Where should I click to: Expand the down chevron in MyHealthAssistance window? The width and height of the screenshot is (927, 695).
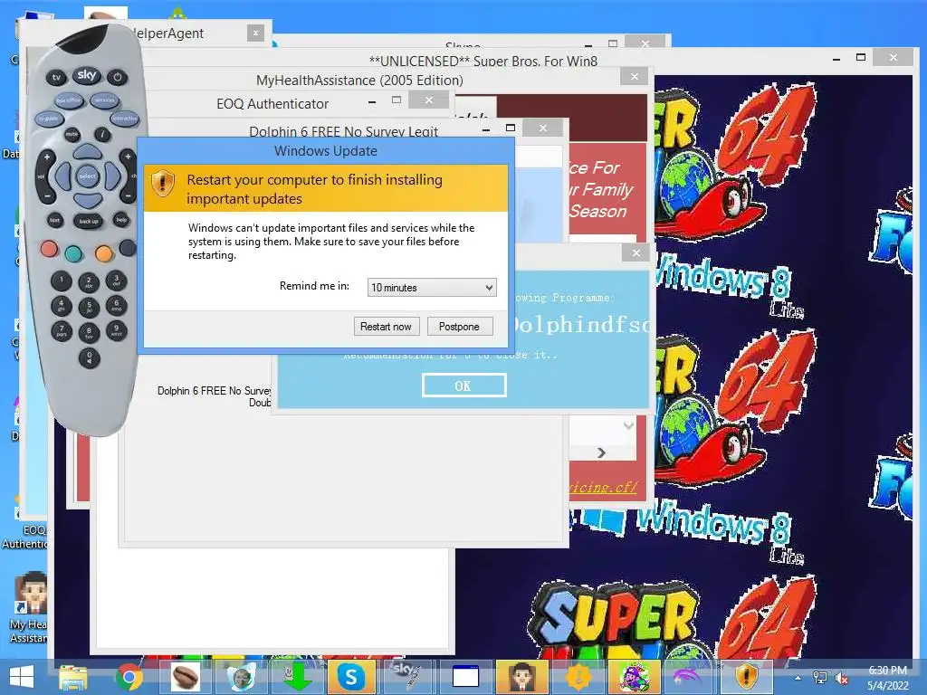click(x=628, y=425)
